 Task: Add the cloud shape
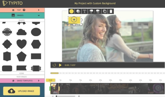click(x=21, y=32)
